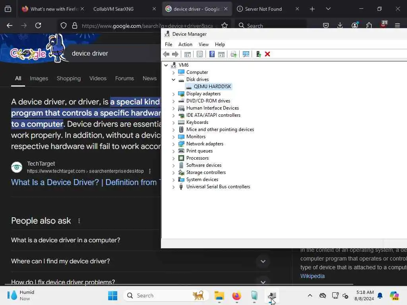
Task: Collapse Disk drives category
Action: point(173,79)
